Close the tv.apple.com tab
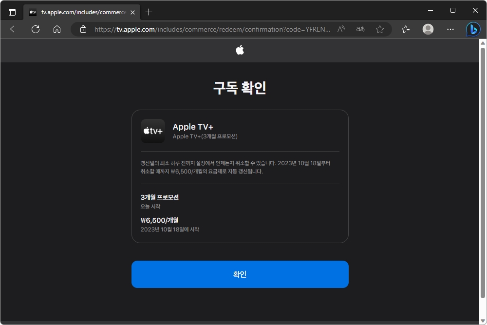Screen dimensions: 487x325 [x=132, y=12]
